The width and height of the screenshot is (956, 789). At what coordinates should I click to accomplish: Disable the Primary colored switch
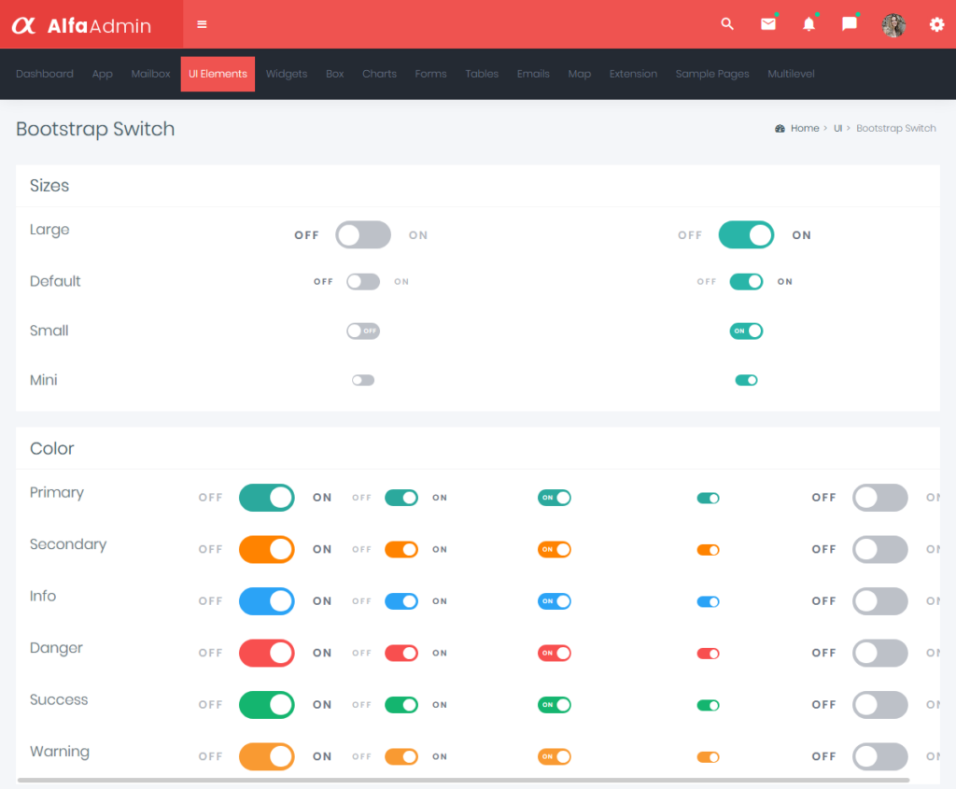[267, 497]
